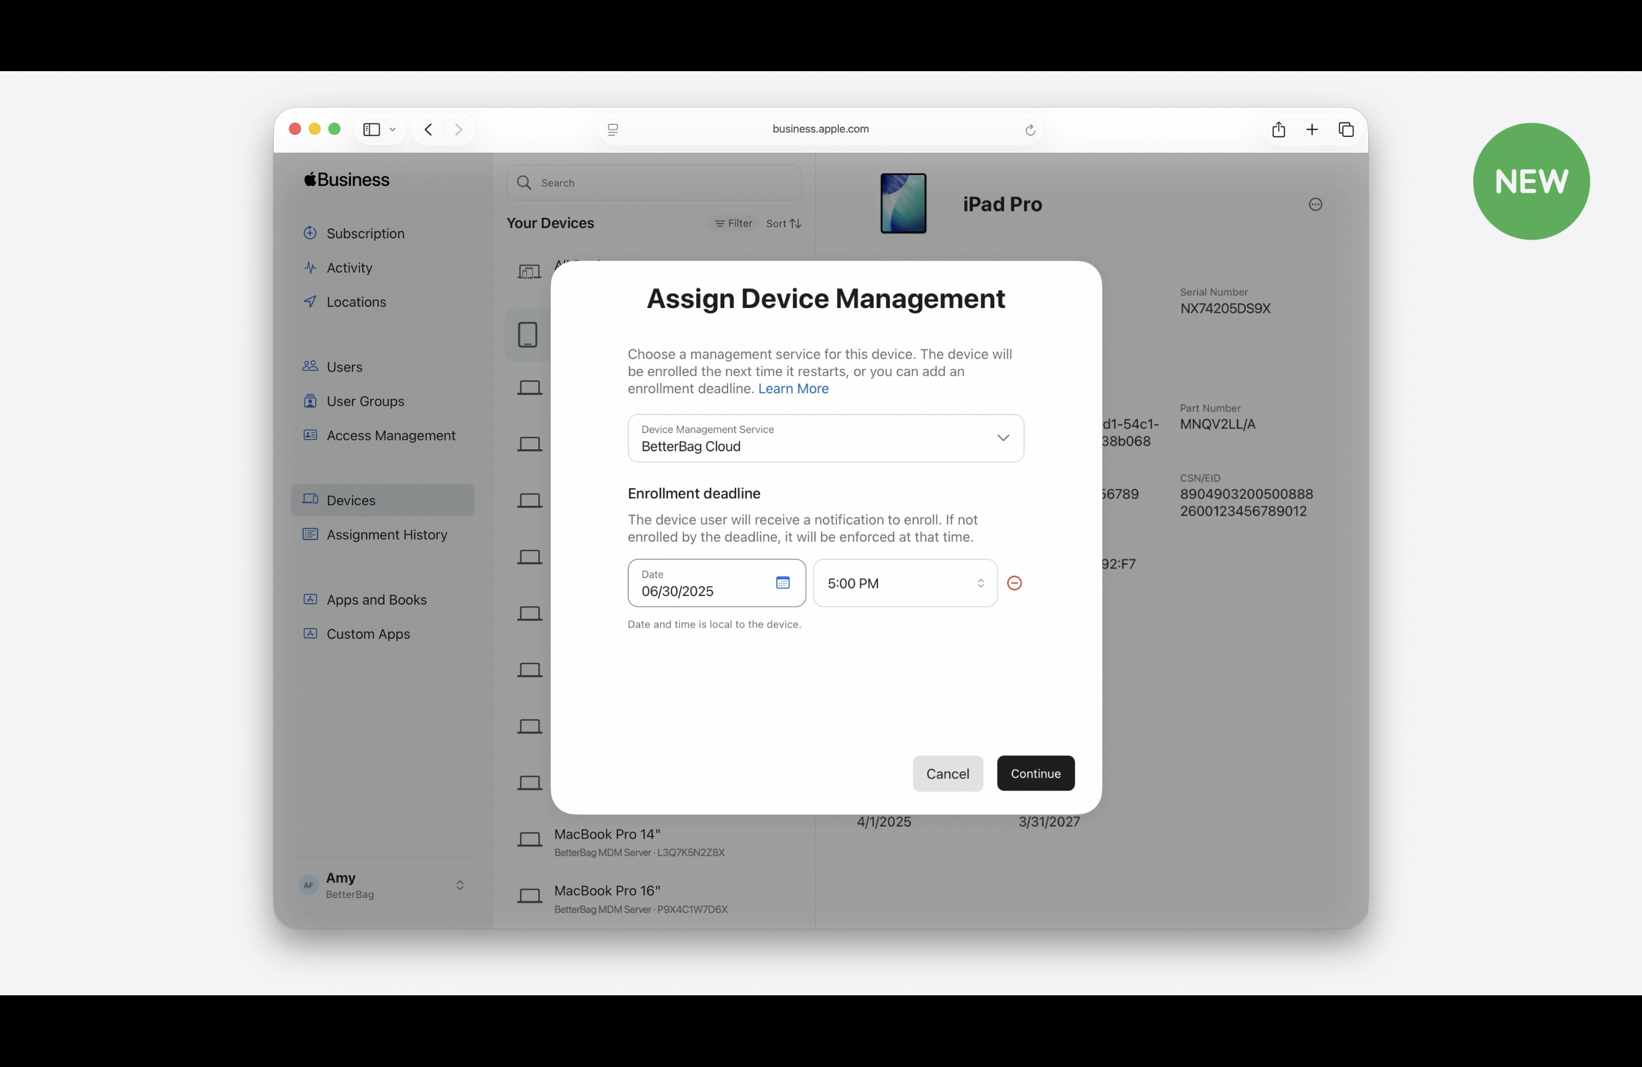Cancel the Assign Device Management dialog
Image resolution: width=1642 pixels, height=1067 pixels.
(x=948, y=774)
